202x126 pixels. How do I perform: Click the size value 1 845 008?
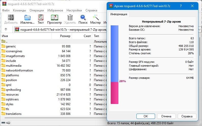tap(64, 56)
